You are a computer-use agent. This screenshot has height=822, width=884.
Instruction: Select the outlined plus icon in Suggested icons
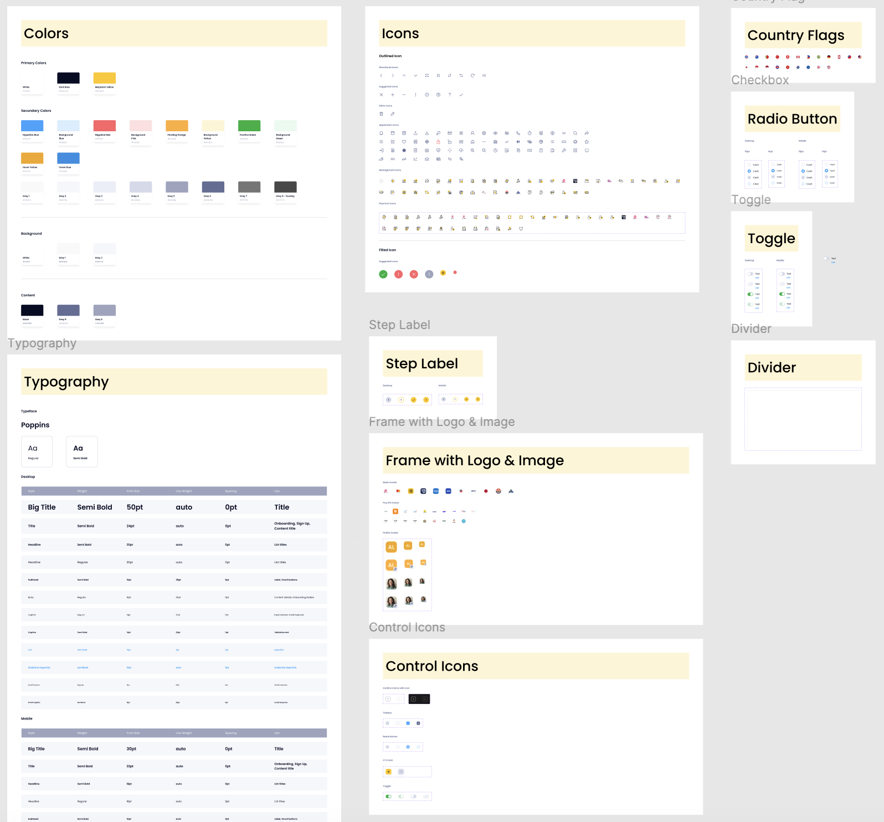pyautogui.click(x=393, y=95)
